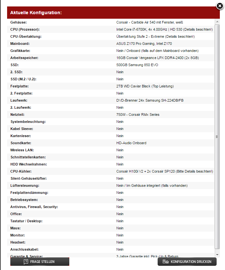Image resolution: width=225 pixels, height=270 pixels.
Task: Click the 'Tastatur / Desktop:' label
Action: coord(26,221)
